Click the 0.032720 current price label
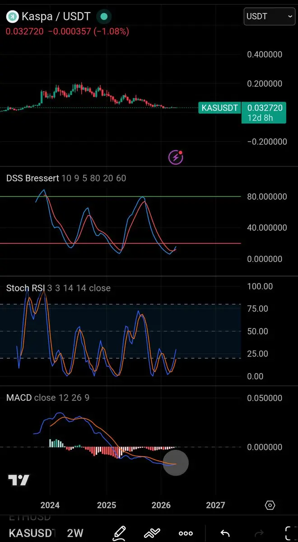The image size is (298, 542). point(265,107)
